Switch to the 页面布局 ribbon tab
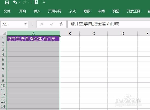The image size is (150, 110). coord(55,11)
